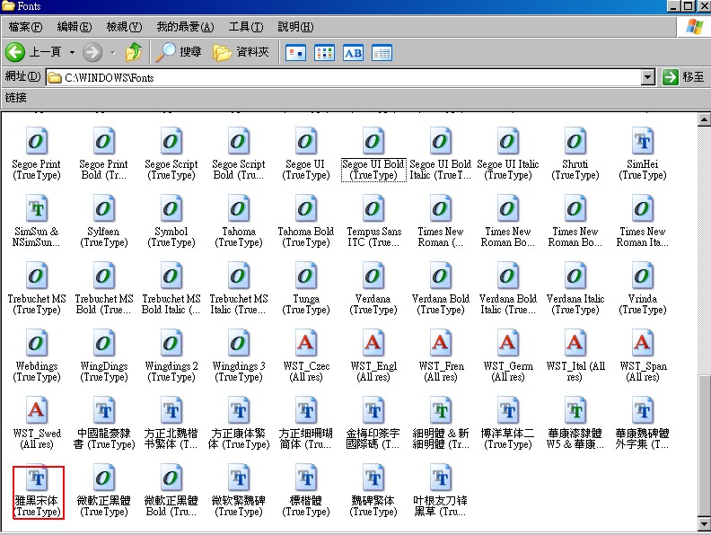Switch to large icons view
The image size is (711, 535).
(x=295, y=53)
